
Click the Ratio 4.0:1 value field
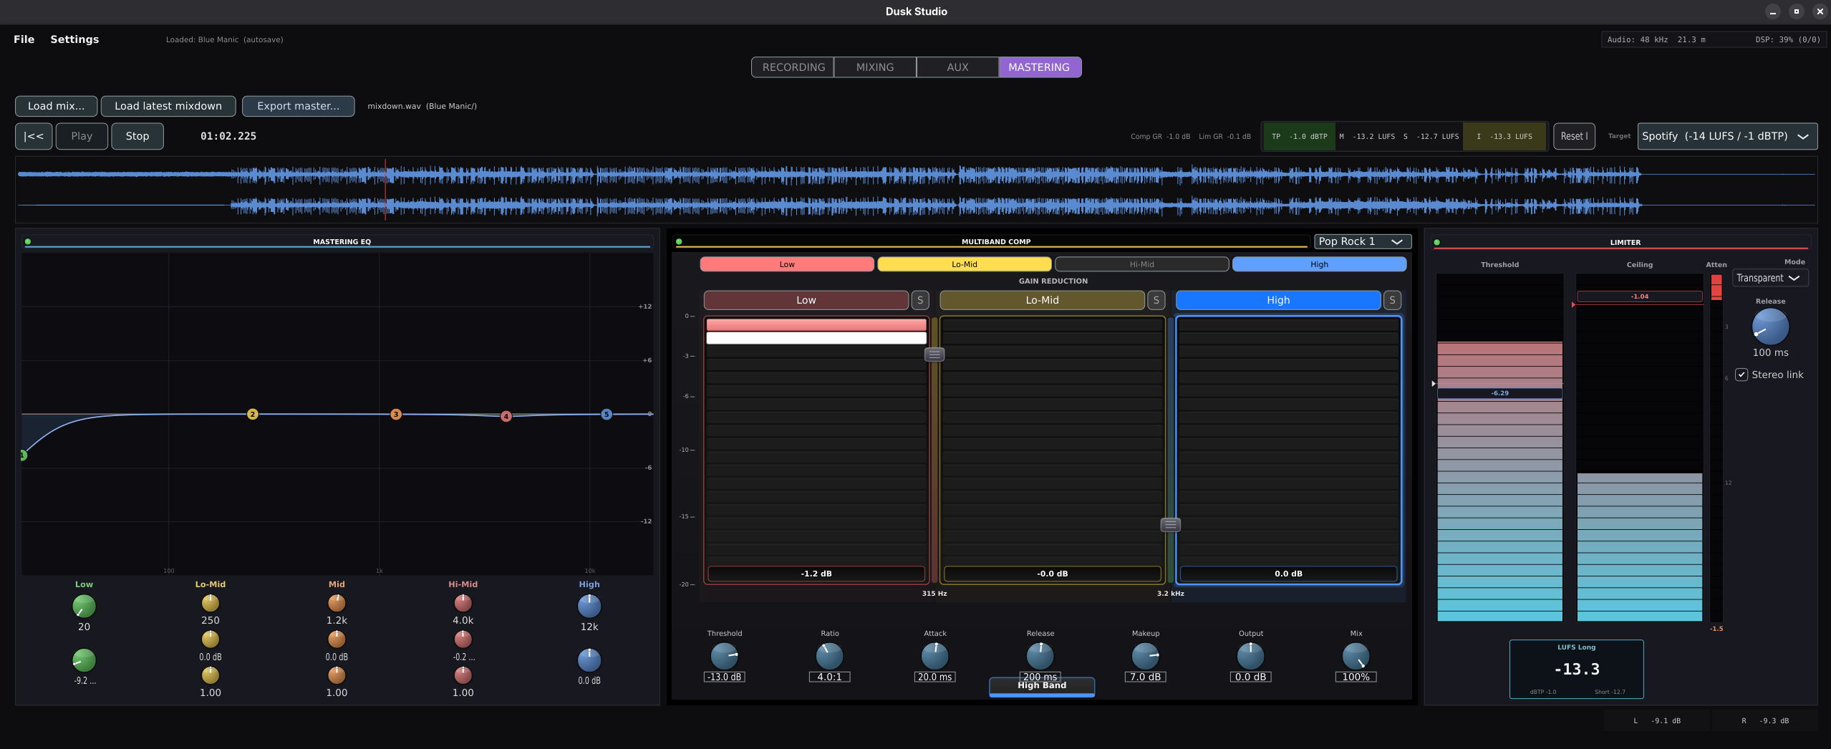pos(830,677)
